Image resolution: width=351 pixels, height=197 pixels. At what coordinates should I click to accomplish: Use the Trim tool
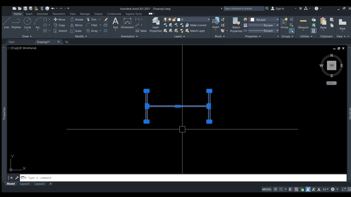coord(92,19)
